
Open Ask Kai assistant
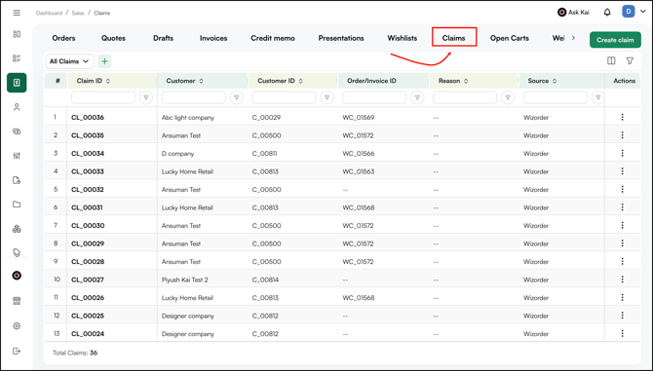573,13
